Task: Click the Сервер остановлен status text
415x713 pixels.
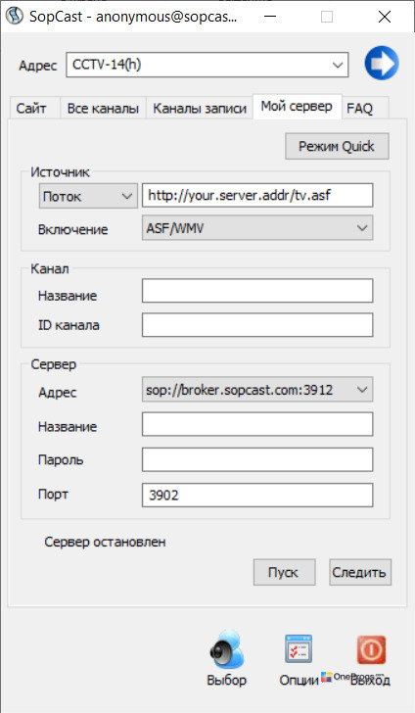Action: click(x=105, y=542)
